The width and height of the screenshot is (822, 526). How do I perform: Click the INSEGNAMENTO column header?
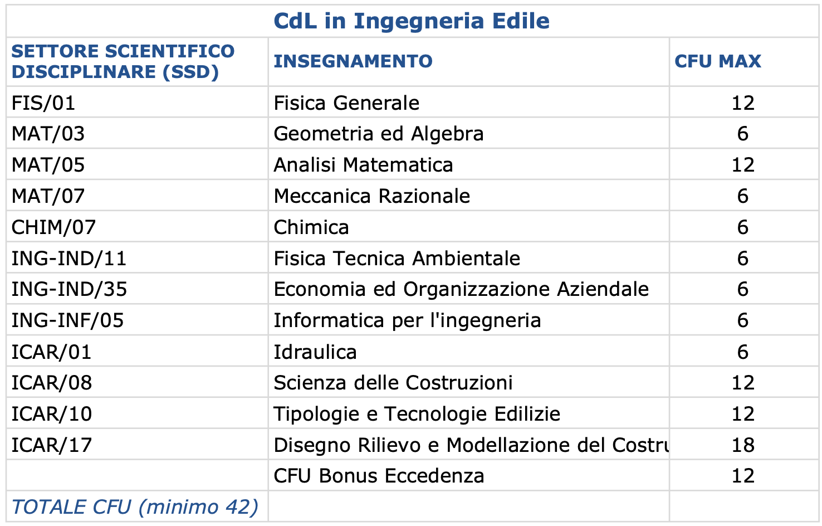[353, 61]
